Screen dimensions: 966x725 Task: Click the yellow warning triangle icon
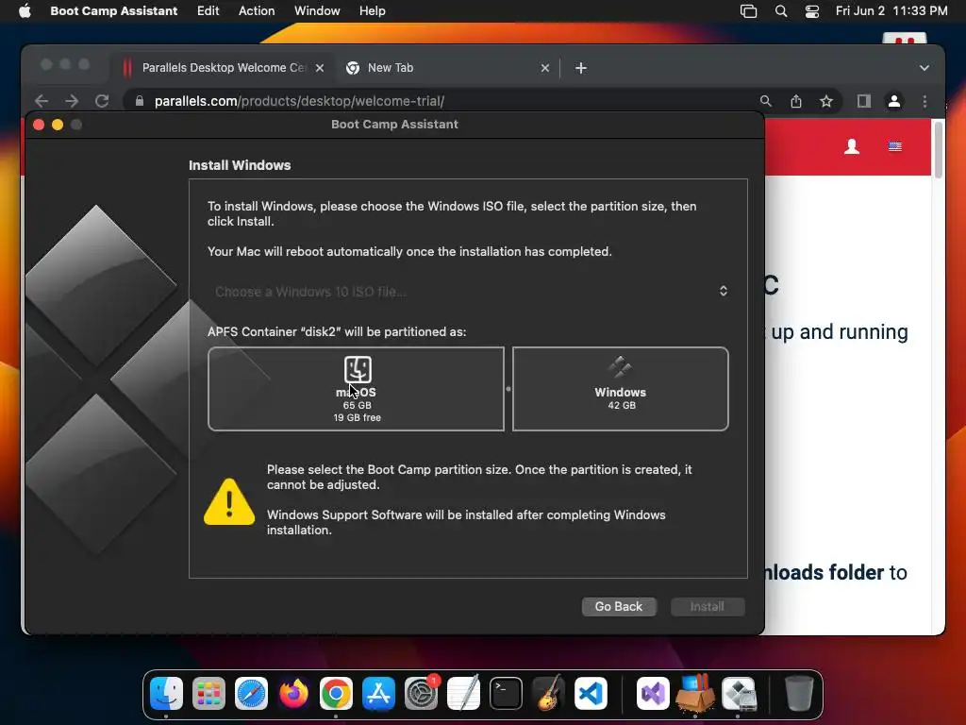click(x=229, y=502)
